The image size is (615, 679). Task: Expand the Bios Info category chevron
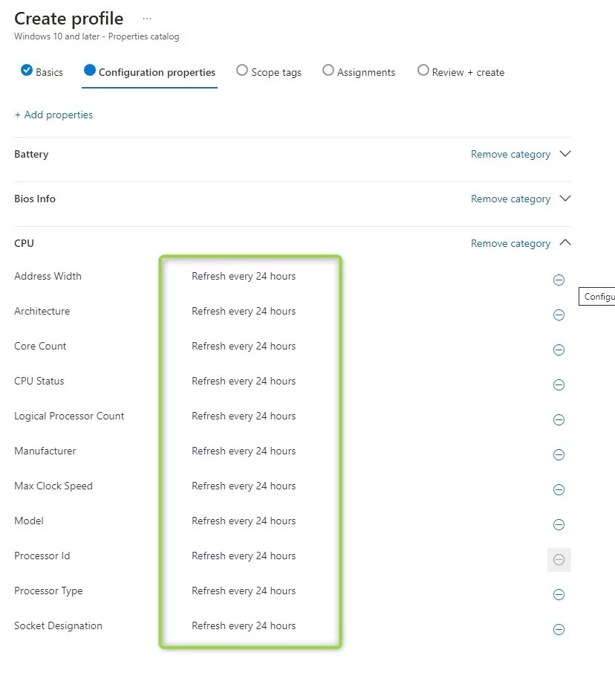click(x=565, y=199)
